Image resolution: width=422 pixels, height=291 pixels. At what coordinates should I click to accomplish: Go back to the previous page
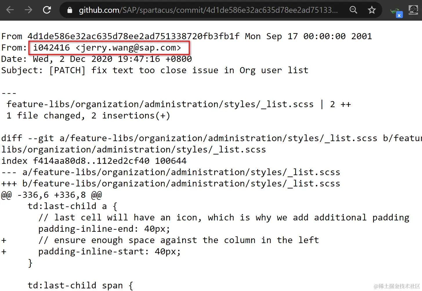pos(10,10)
